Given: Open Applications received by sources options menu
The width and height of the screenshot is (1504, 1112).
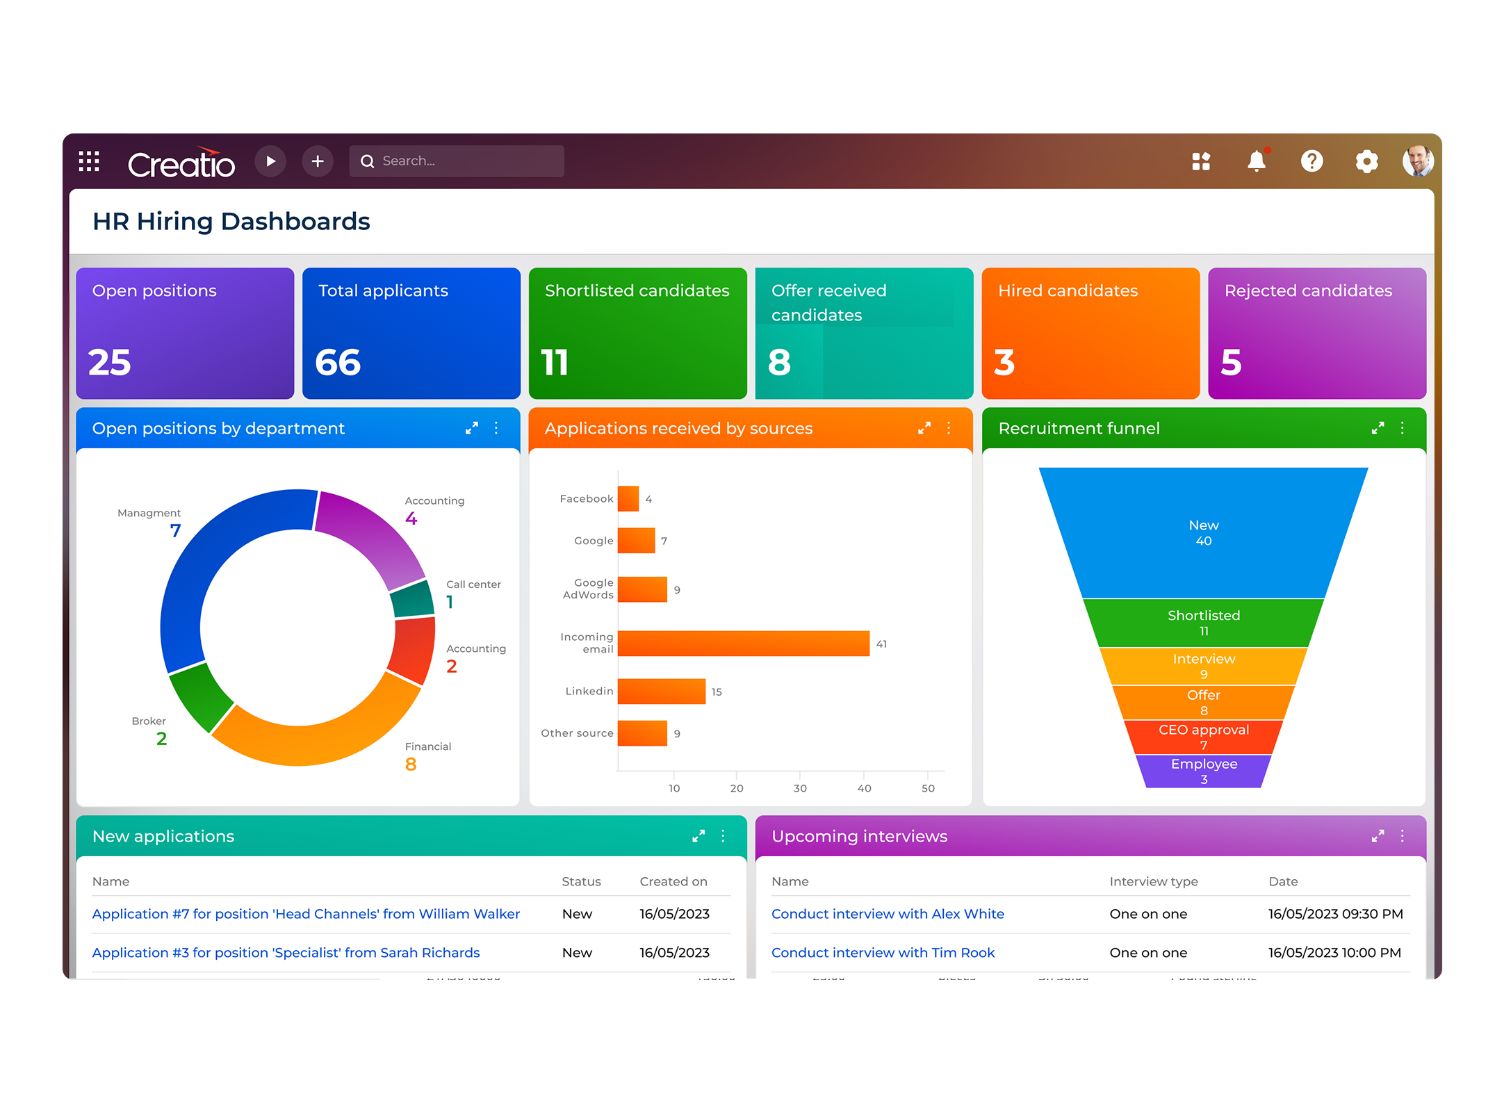Looking at the screenshot, I should pyautogui.click(x=949, y=428).
